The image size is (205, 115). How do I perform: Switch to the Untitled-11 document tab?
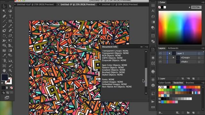pyautogui.click(x=119, y=4)
